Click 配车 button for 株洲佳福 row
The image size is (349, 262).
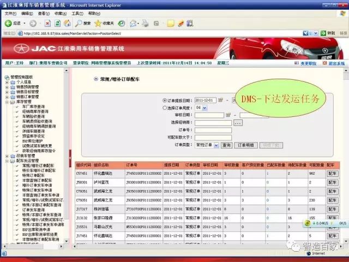click(x=333, y=209)
